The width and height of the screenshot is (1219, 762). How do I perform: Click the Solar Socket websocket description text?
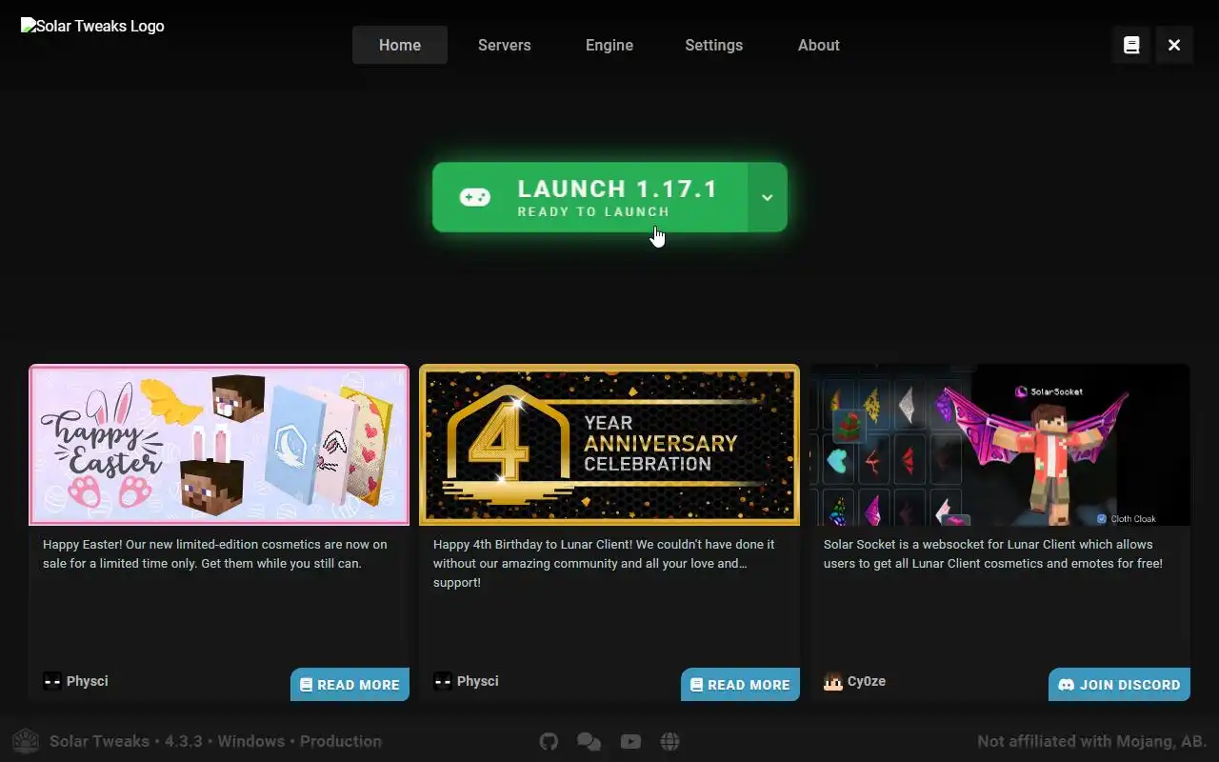coord(993,554)
